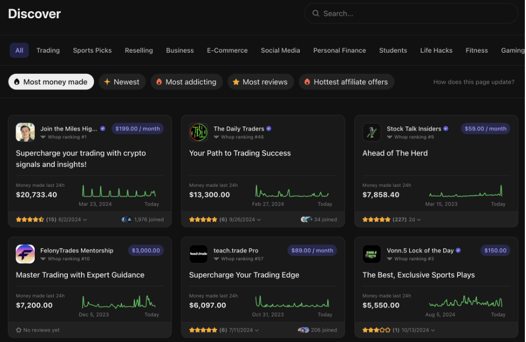Enable the Most addicting filter
This screenshot has width=526, height=342.
pos(186,81)
